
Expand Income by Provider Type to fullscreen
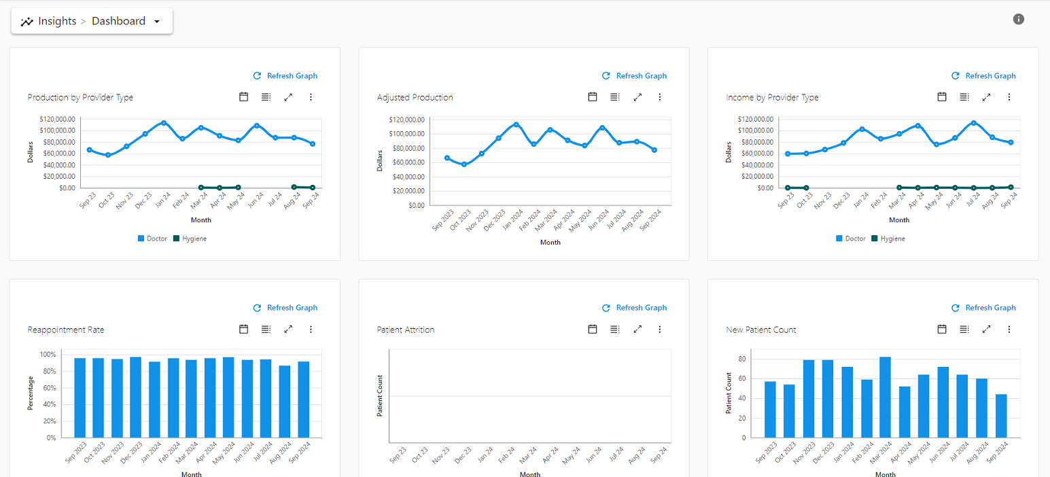coord(986,96)
